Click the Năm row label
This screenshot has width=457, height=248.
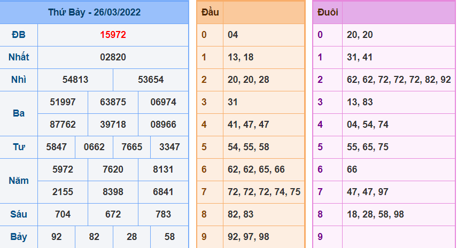coord(19,181)
